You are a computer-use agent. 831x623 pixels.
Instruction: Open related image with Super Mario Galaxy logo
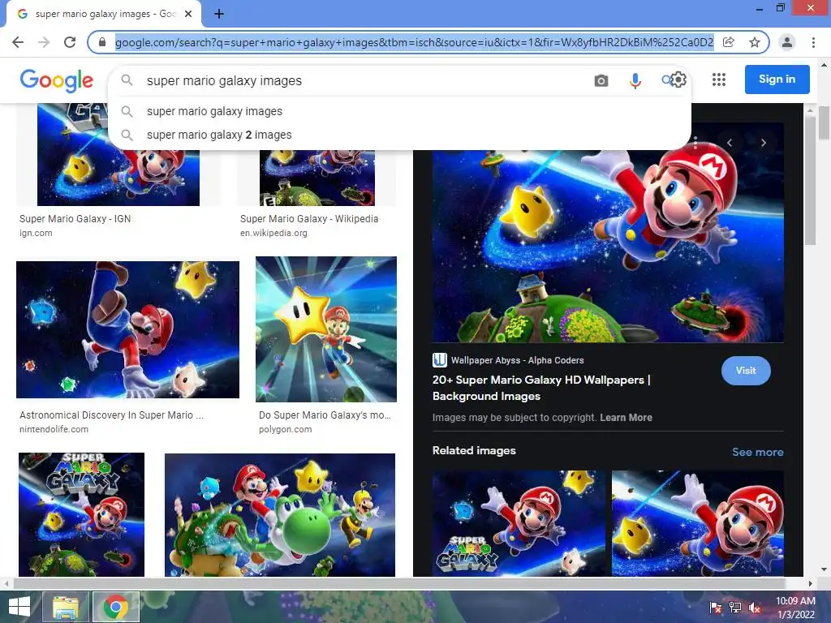pyautogui.click(x=519, y=523)
